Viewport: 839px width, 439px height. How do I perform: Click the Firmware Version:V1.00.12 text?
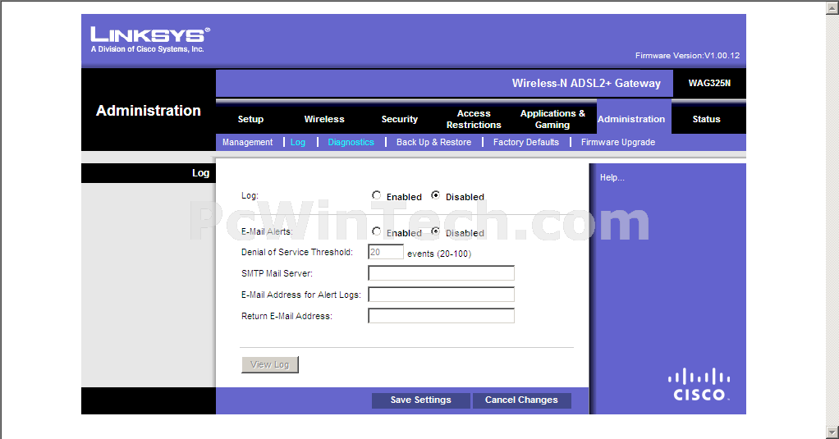[x=688, y=56]
